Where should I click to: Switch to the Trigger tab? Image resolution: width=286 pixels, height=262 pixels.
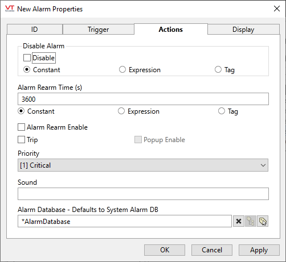coord(99,30)
